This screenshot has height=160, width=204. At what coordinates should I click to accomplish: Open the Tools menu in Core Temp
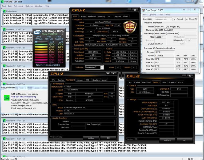coord(161,15)
